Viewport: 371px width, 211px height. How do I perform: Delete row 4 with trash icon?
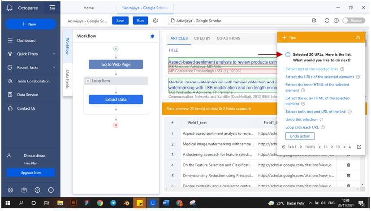(x=349, y=165)
